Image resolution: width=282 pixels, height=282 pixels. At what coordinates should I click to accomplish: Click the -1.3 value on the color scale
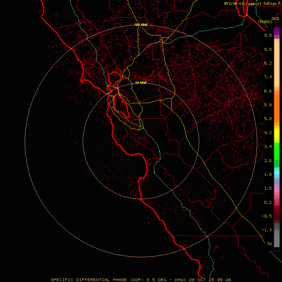click(267, 230)
